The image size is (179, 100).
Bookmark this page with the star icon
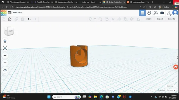coord(144,7)
